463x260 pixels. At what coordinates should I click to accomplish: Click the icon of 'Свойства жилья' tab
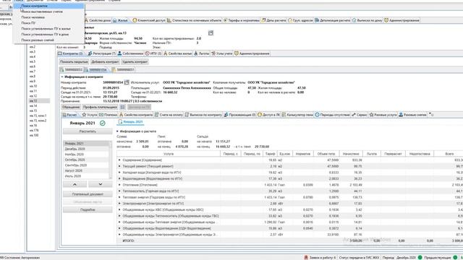pos(166,53)
